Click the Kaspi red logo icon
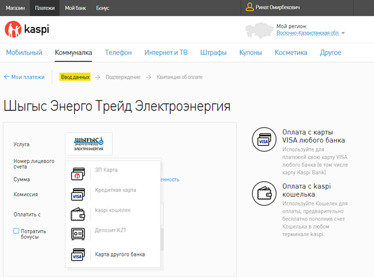The image size is (374, 277). point(13,29)
